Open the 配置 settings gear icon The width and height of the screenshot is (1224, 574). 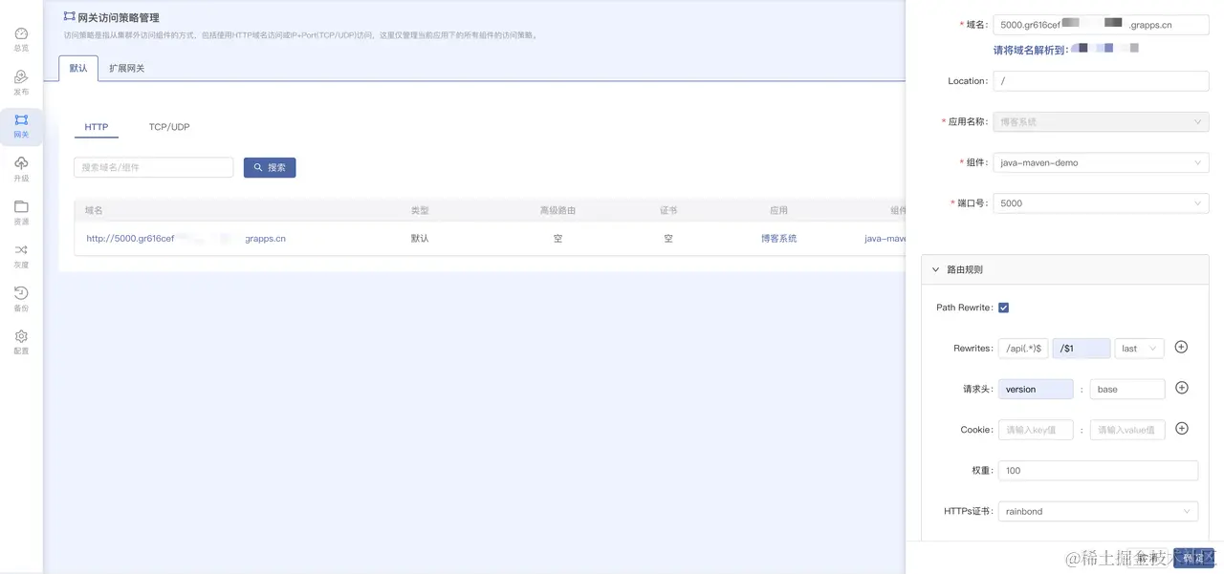click(21, 336)
